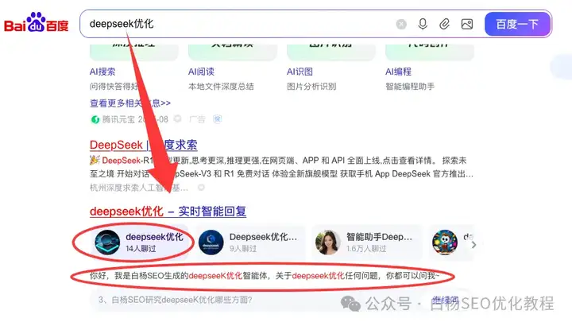Click the 广告 ad label
The image size is (572, 326).
click(x=197, y=119)
